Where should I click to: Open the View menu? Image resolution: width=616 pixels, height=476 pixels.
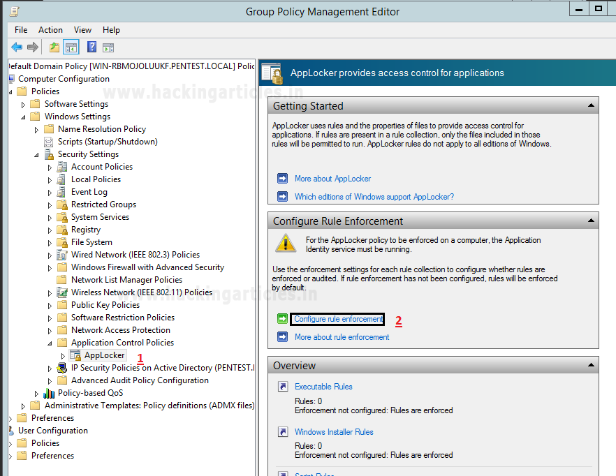(x=82, y=30)
